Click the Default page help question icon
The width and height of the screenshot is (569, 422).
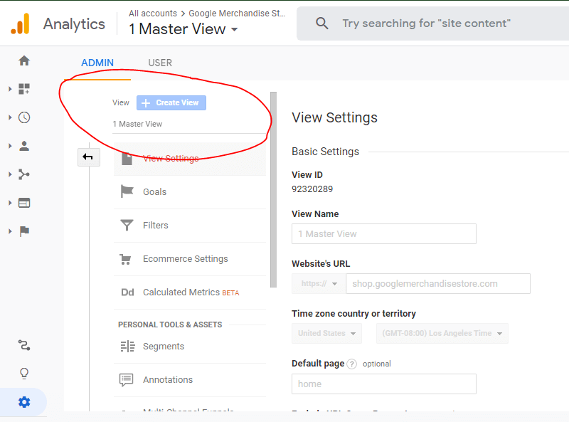click(x=351, y=364)
